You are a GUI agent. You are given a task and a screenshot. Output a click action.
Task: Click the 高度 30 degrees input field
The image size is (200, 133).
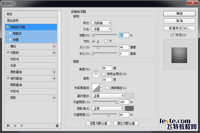(107, 80)
